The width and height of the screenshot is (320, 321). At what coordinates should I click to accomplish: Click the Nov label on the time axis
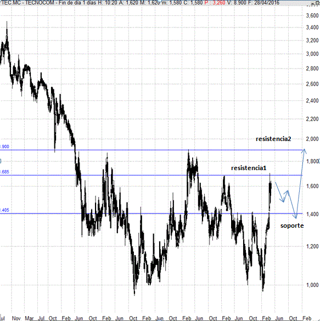point(16,318)
